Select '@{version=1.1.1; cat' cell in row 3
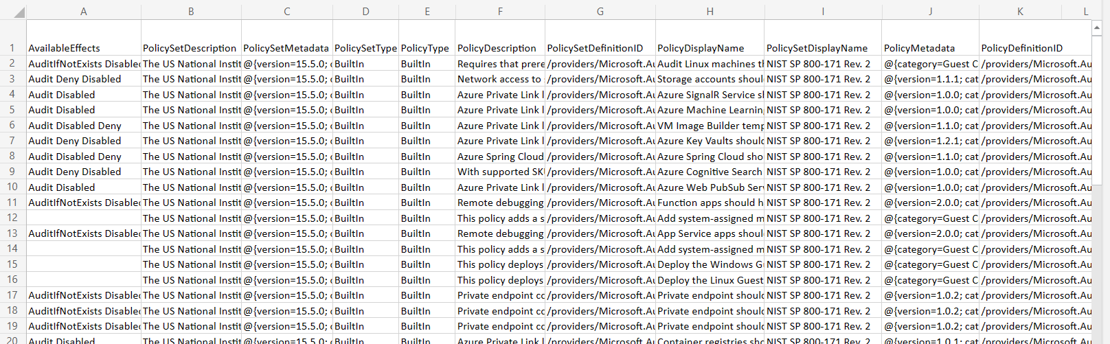The image size is (1110, 344). (931, 79)
